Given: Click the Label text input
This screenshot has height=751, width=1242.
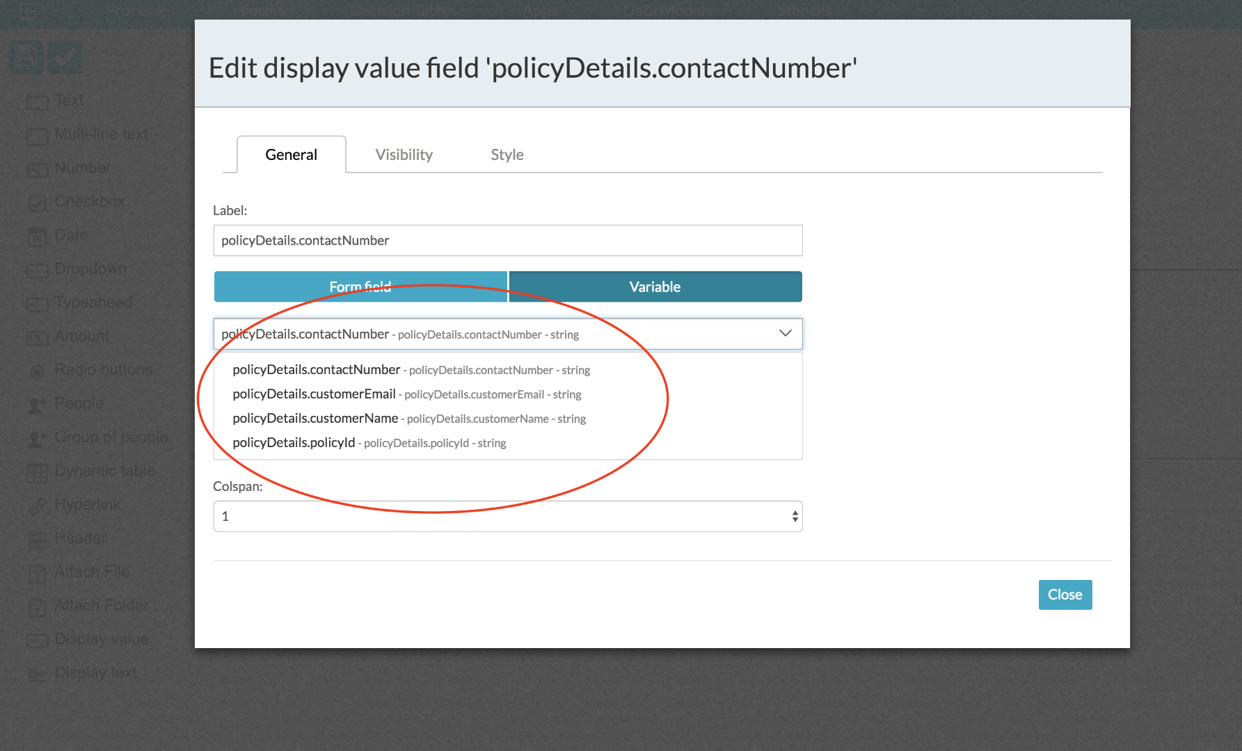Looking at the screenshot, I should [508, 240].
